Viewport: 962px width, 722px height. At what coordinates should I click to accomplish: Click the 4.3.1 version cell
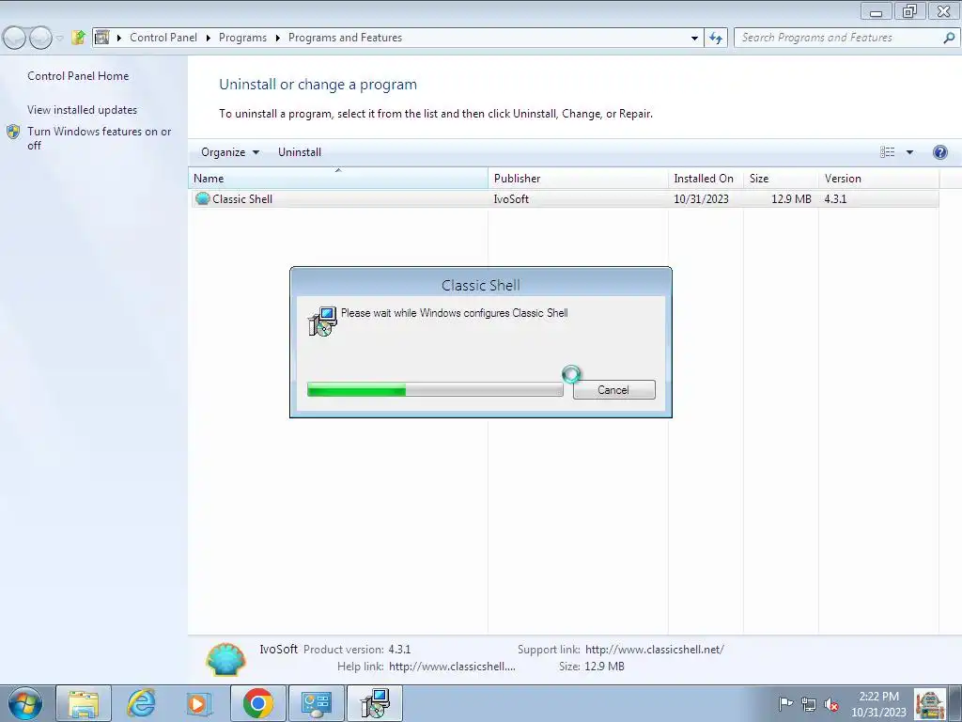pyautogui.click(x=835, y=199)
